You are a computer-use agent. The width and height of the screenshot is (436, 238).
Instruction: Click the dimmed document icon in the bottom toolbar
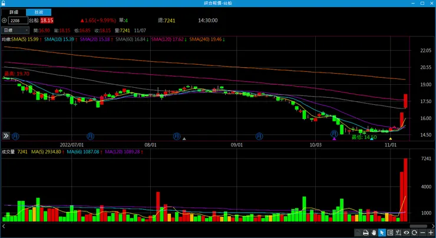358,233
